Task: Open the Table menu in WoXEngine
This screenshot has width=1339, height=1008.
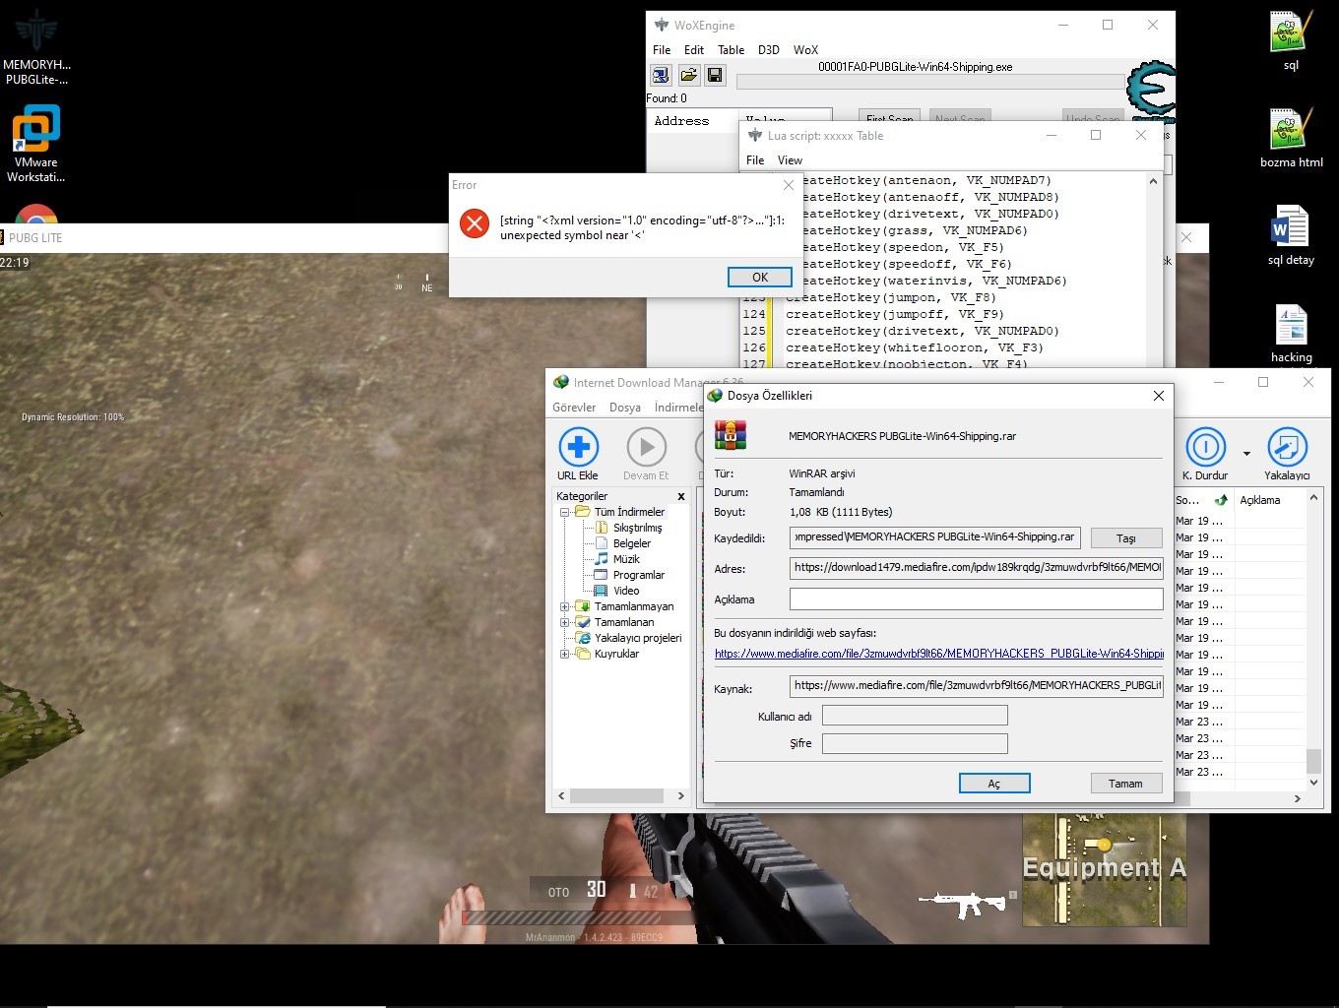Action: point(731,50)
